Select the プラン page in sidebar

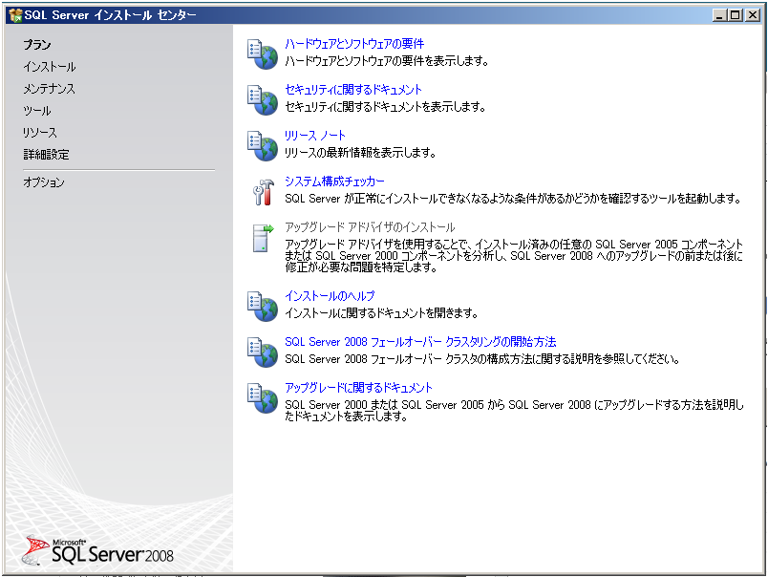click(x=37, y=45)
